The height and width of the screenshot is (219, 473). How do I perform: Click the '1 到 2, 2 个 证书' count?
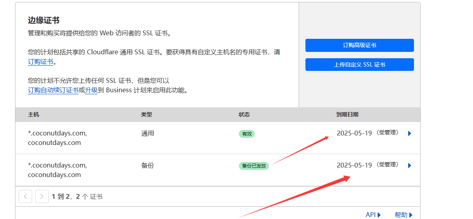(77, 197)
